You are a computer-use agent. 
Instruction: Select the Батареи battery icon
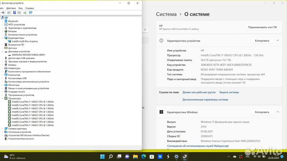tap(6, 31)
